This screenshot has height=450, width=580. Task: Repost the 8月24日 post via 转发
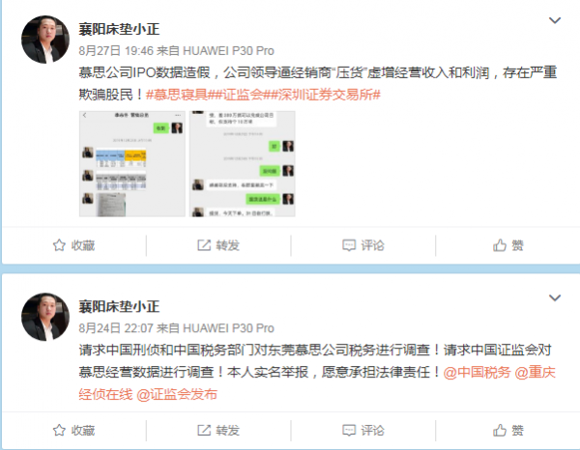point(218,430)
